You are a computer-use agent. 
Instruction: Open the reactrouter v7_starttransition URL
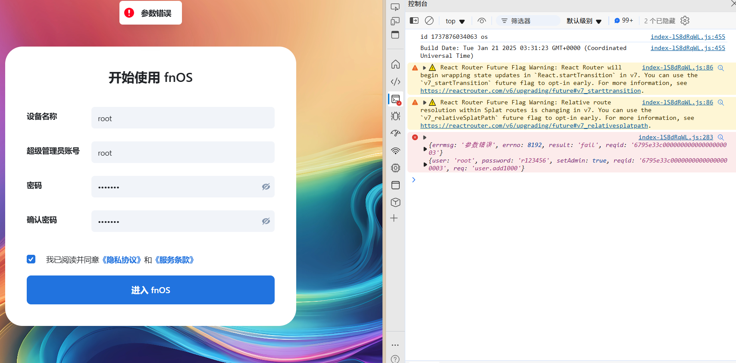530,91
